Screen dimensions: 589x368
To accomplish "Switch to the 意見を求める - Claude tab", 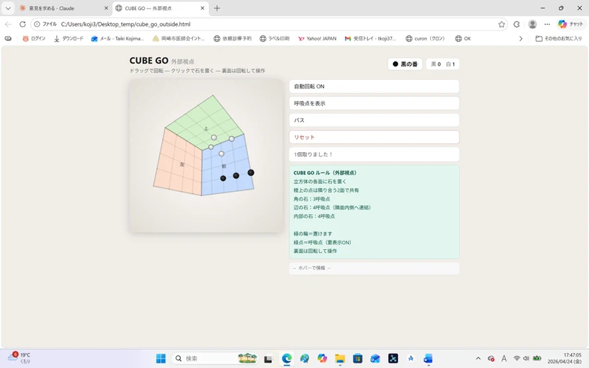I will click(64, 8).
